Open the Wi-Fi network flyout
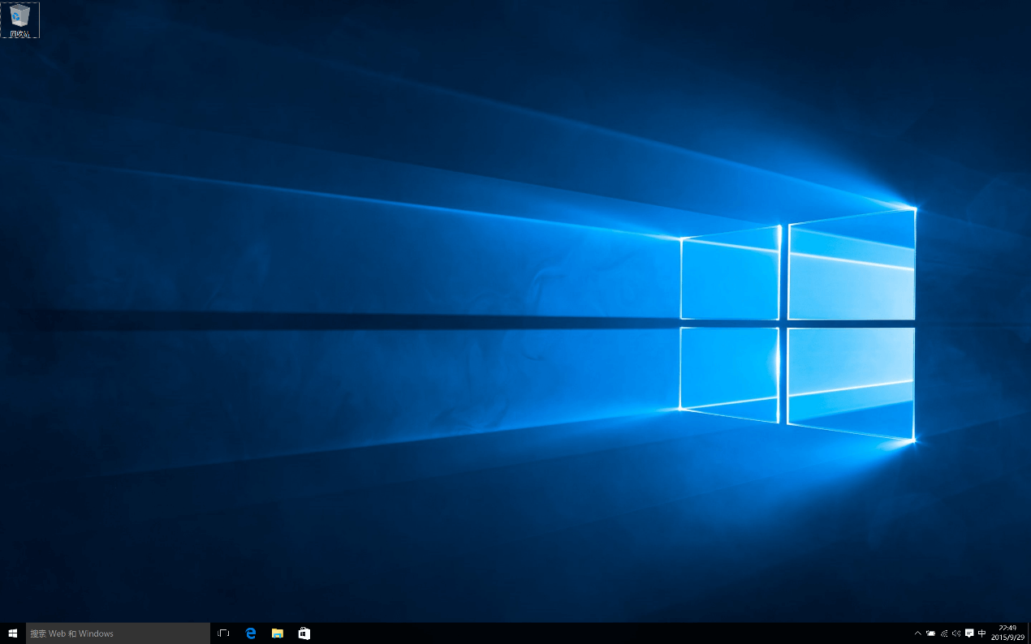 click(x=943, y=633)
